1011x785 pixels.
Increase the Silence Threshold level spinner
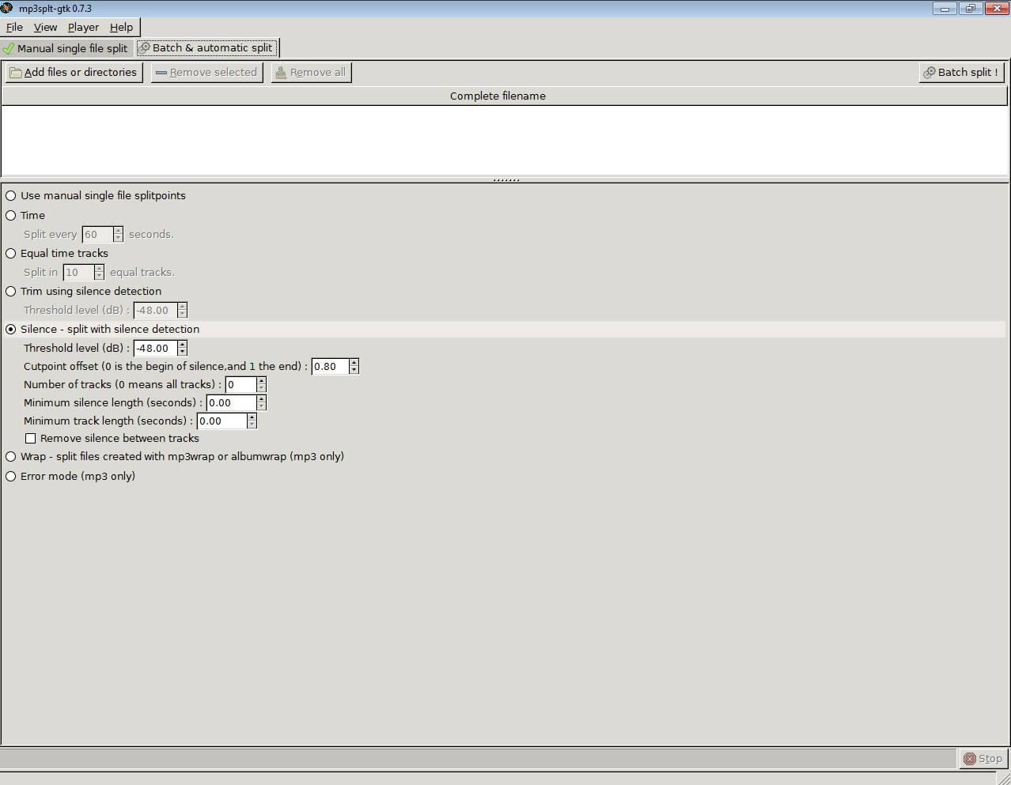tap(183, 344)
